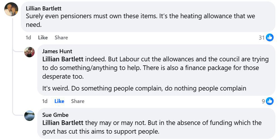Open Lillian Bartlett's profile from her name
Viewport: 280px width, 140px height.
tap(43, 9)
